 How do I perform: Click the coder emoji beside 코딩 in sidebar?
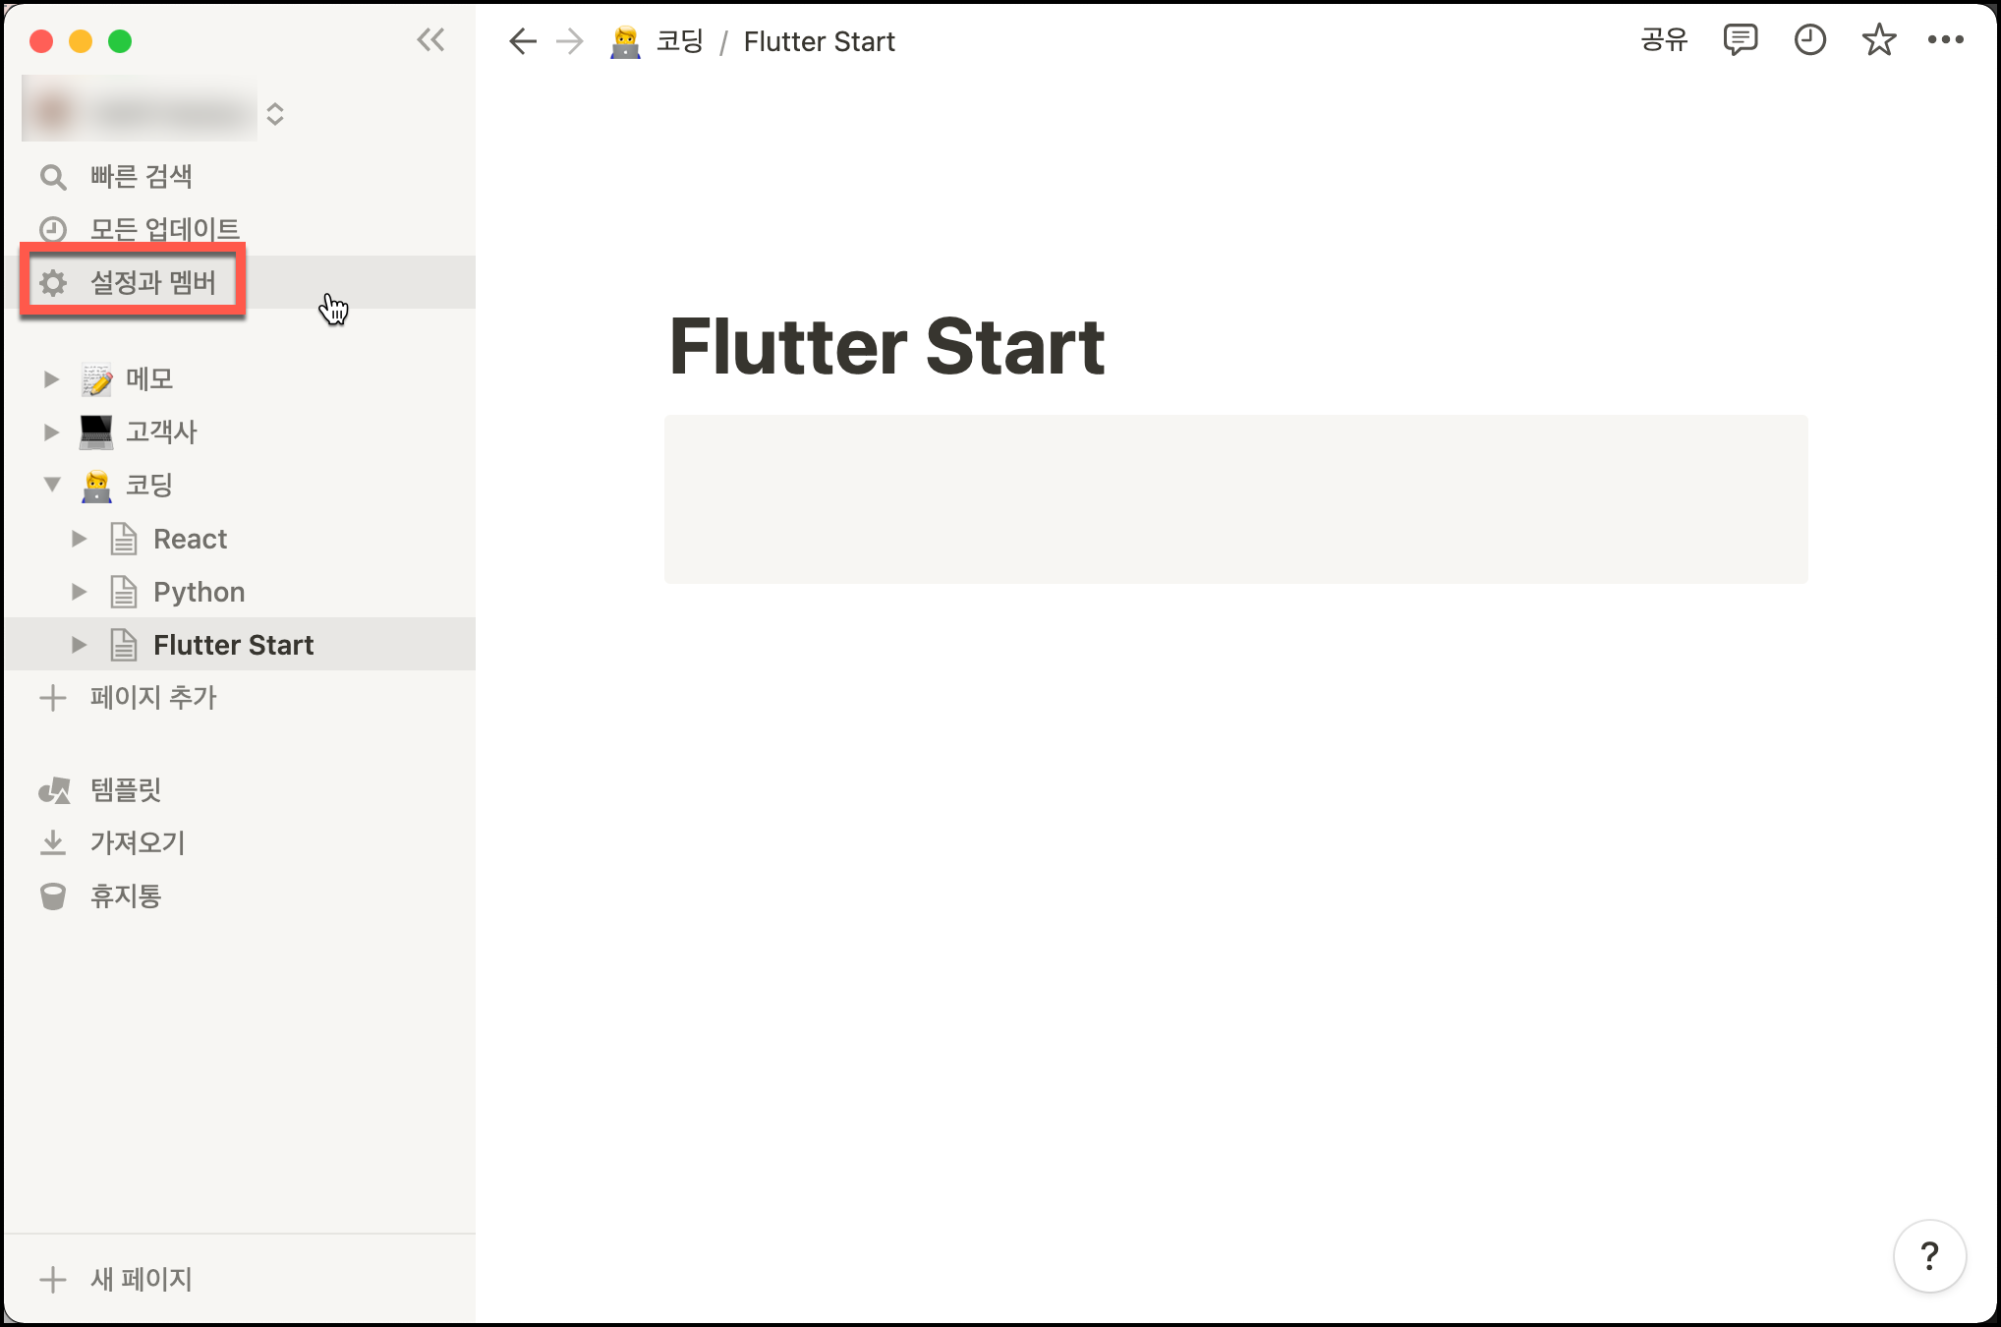(x=96, y=486)
